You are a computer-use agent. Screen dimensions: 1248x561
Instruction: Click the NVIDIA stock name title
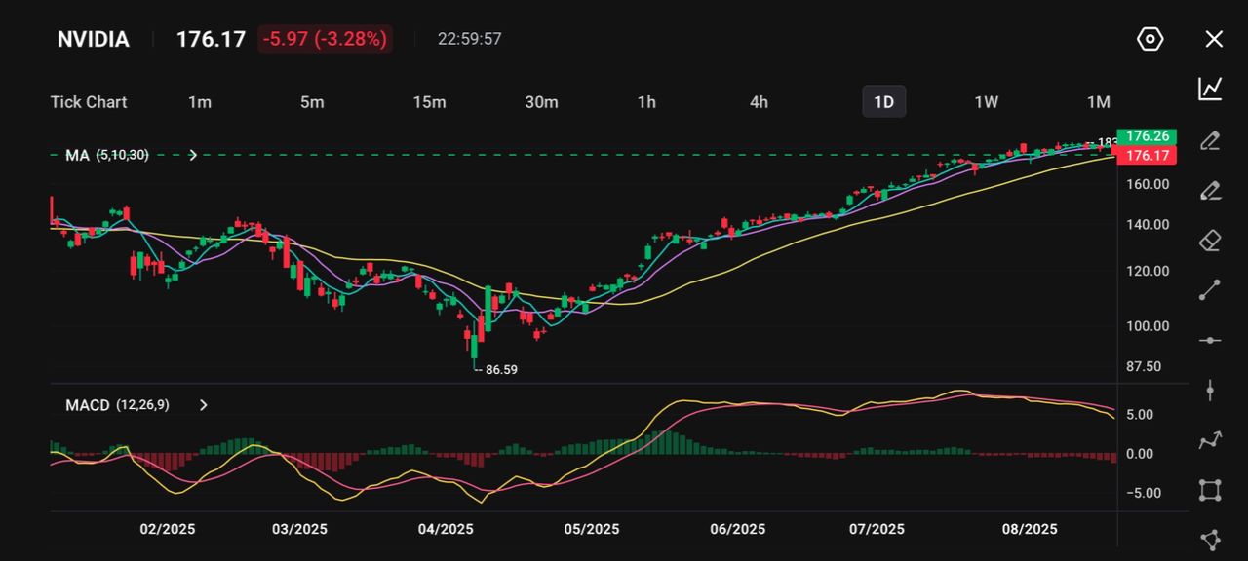pos(93,39)
